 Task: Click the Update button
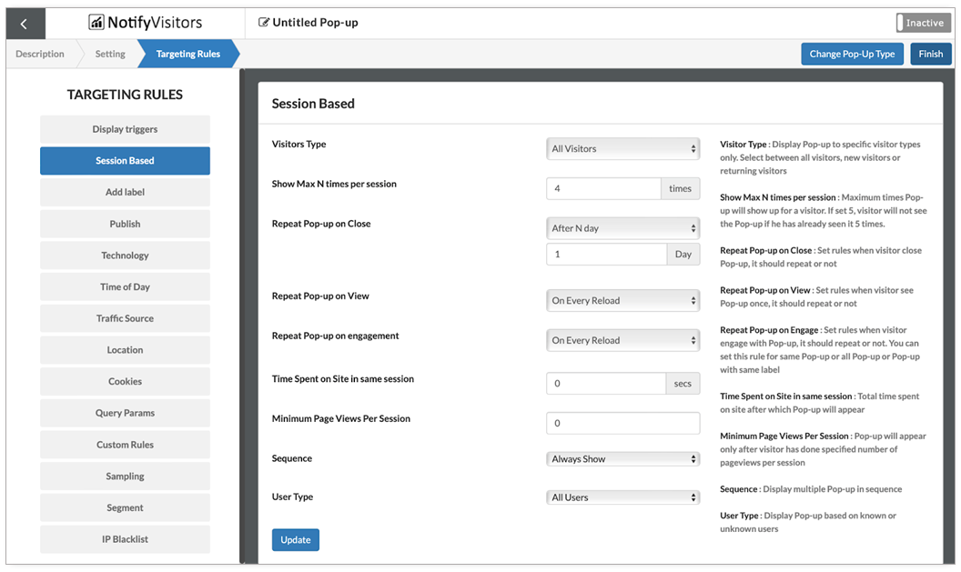tap(296, 540)
